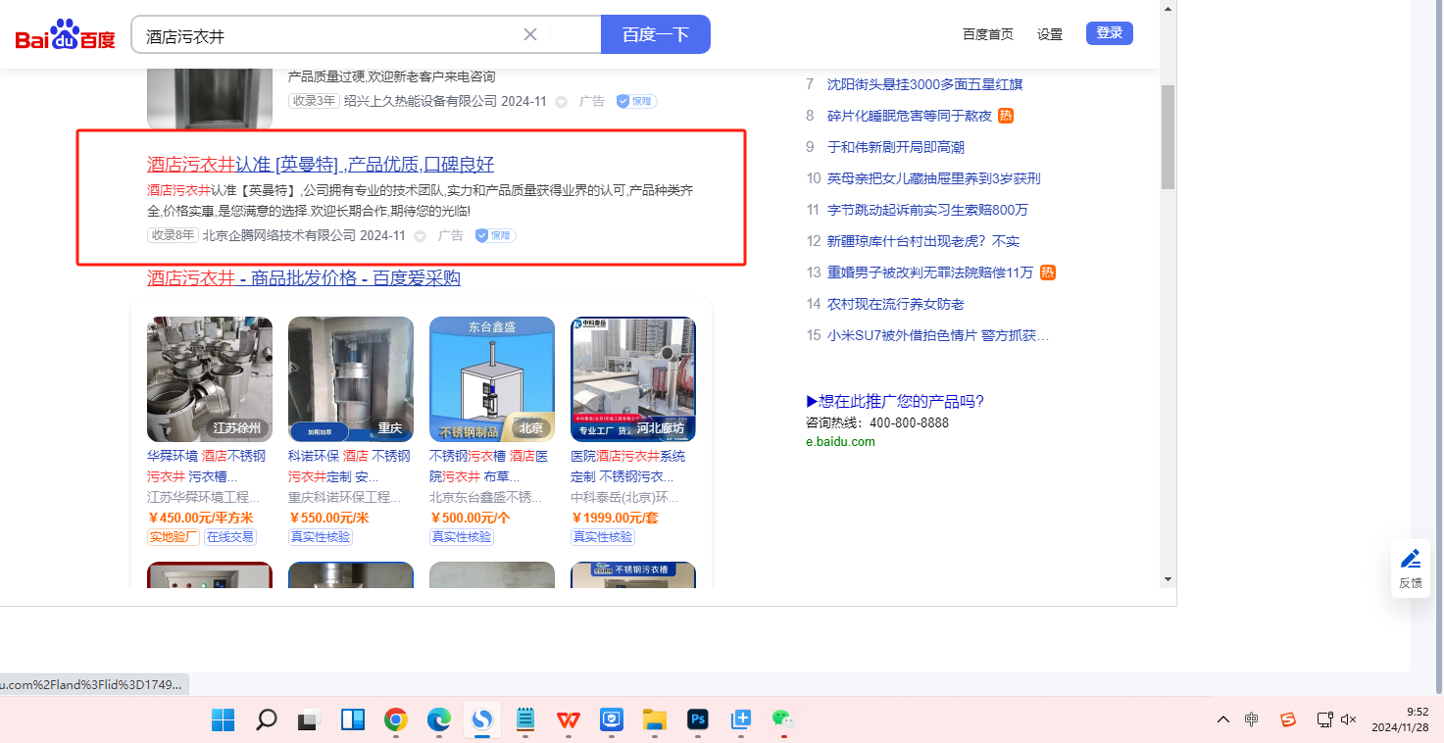Expand the dropdown arrow next to 绍兴上久 2024-11
Image resolution: width=1444 pixels, height=743 pixels.
pyautogui.click(x=562, y=101)
